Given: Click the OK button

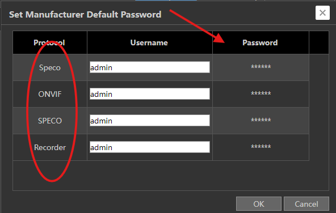Looking at the screenshot, I should [259, 204].
